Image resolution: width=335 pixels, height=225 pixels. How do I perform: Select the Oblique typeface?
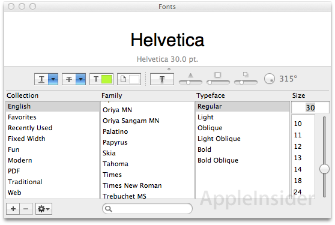243,128
